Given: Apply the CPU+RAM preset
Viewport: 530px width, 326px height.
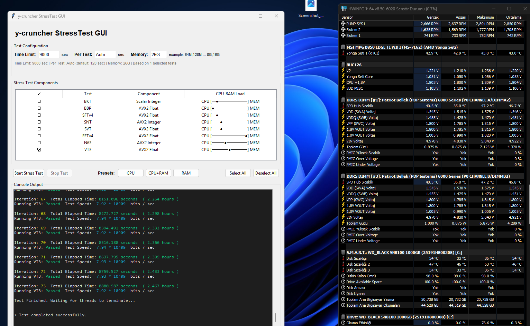Looking at the screenshot, I should [158, 173].
